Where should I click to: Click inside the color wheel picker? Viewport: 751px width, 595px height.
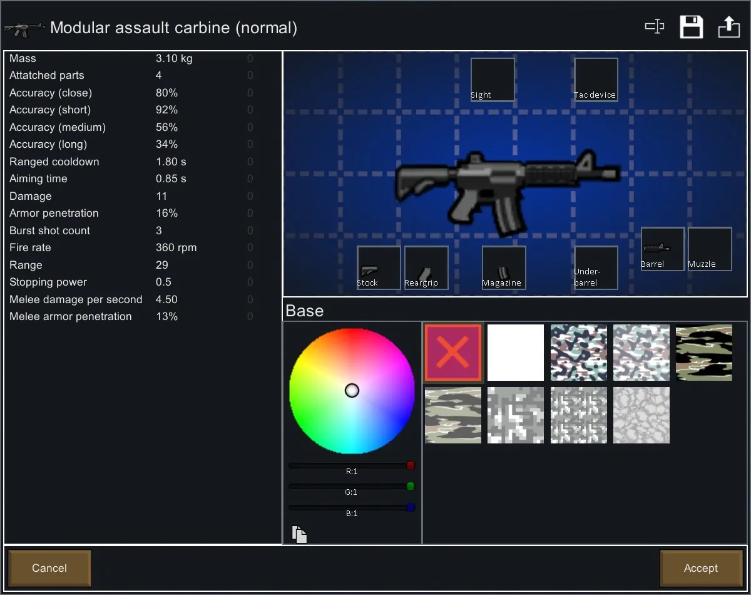[352, 391]
